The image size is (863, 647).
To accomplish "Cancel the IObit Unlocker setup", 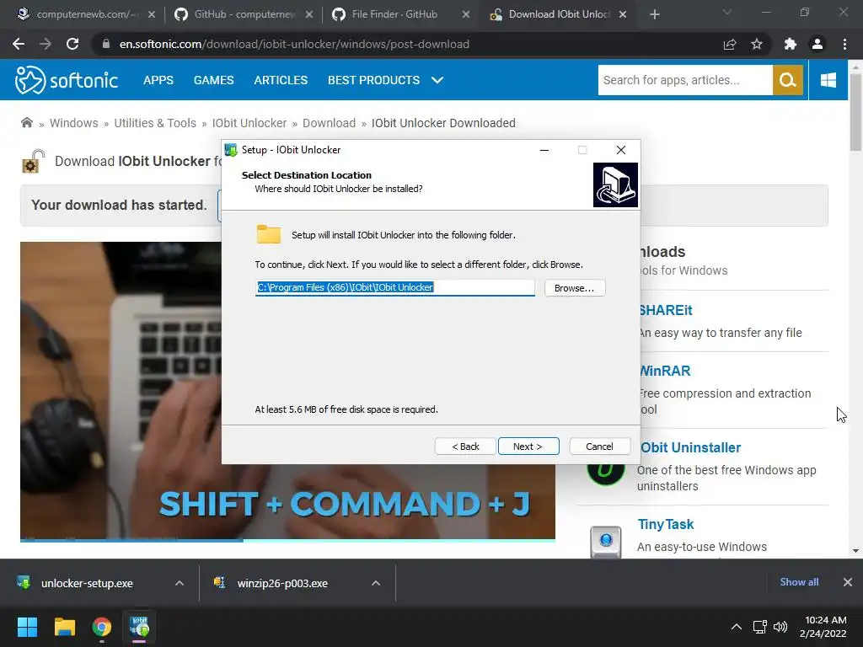I will 599,446.
